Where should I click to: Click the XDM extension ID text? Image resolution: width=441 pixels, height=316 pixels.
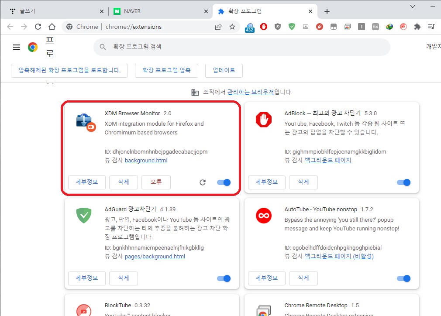tap(156, 152)
